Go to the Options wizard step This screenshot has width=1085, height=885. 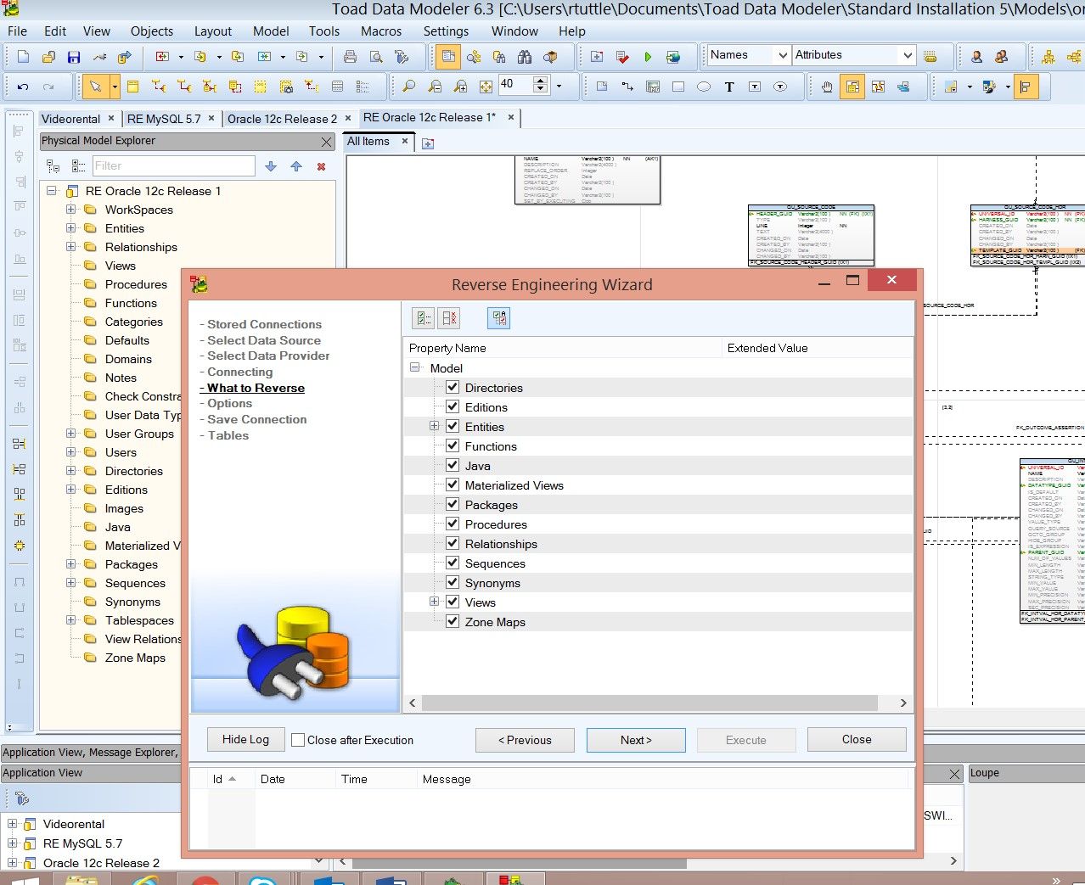pos(229,404)
